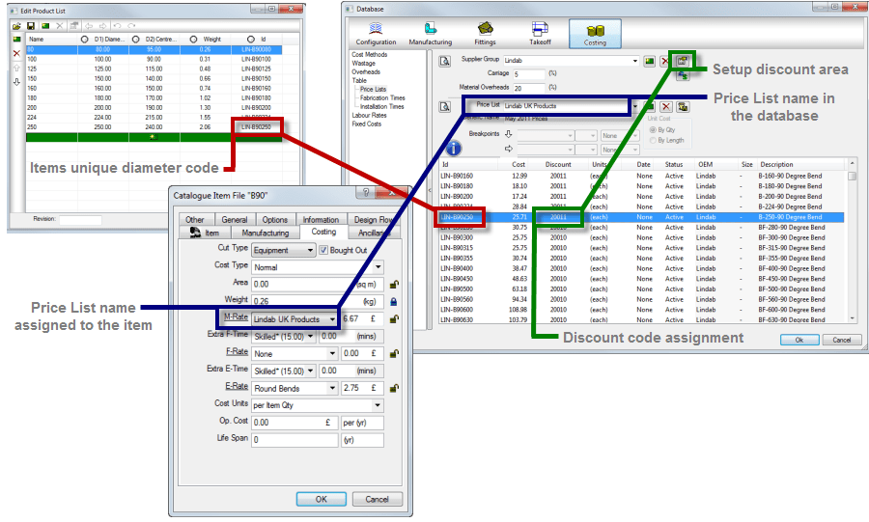Select LIN-B90400 row in price list table
Image resolution: width=869 pixels, height=522 pixels.
click(x=641, y=268)
